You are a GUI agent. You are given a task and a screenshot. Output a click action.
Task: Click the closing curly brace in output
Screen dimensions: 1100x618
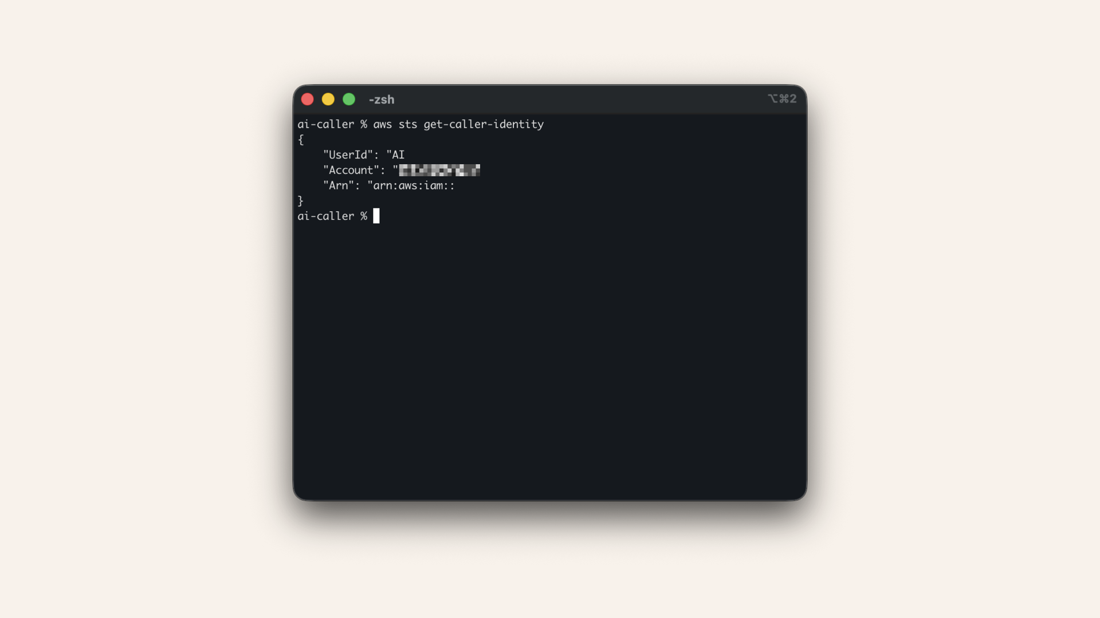click(301, 201)
